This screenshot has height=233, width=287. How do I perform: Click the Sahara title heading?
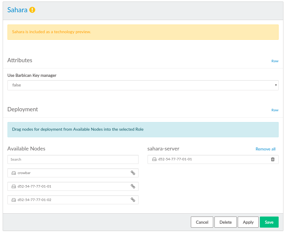(x=17, y=10)
